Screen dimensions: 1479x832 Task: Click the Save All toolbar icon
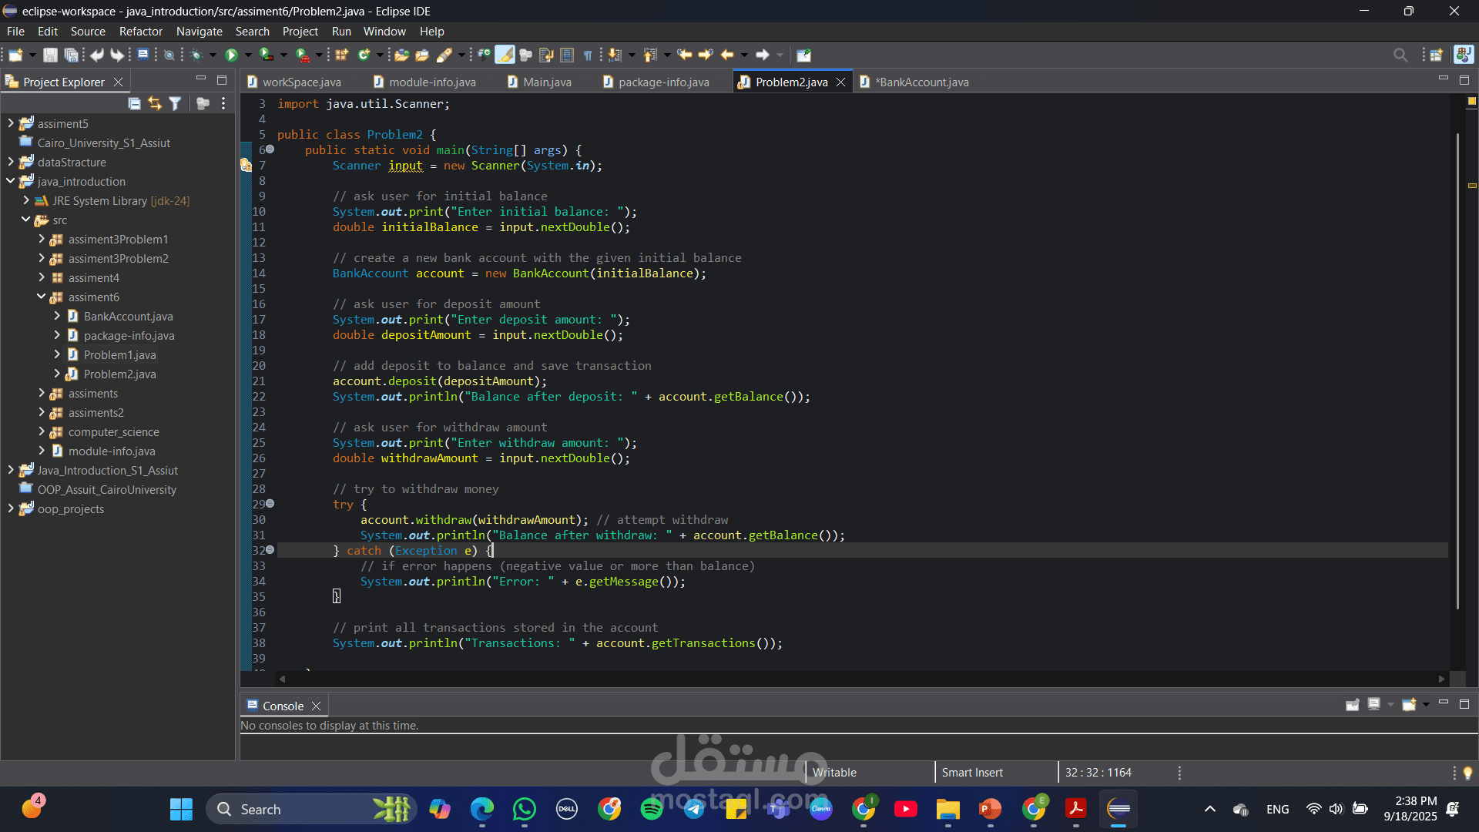(71, 55)
